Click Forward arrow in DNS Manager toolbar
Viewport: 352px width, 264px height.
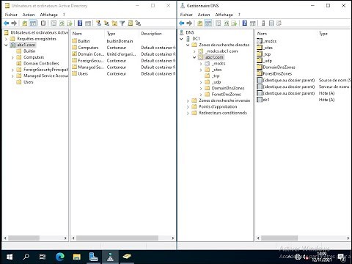tap(189, 23)
